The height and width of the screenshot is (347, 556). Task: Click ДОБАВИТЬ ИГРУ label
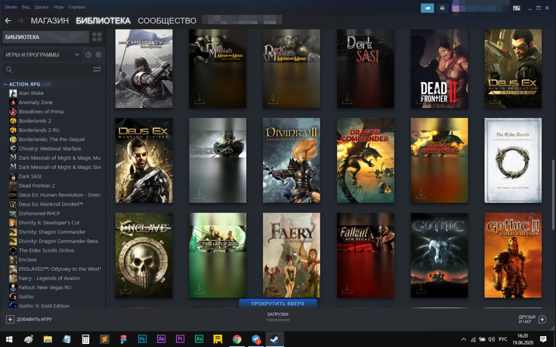pyautogui.click(x=34, y=319)
